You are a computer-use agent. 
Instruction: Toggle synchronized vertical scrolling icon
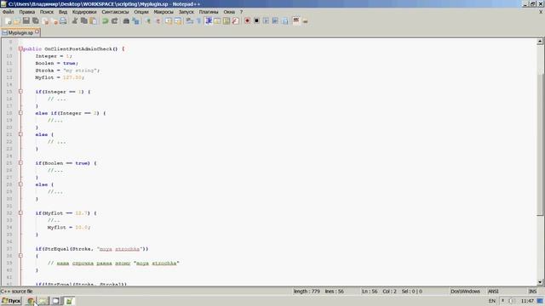(169, 20)
